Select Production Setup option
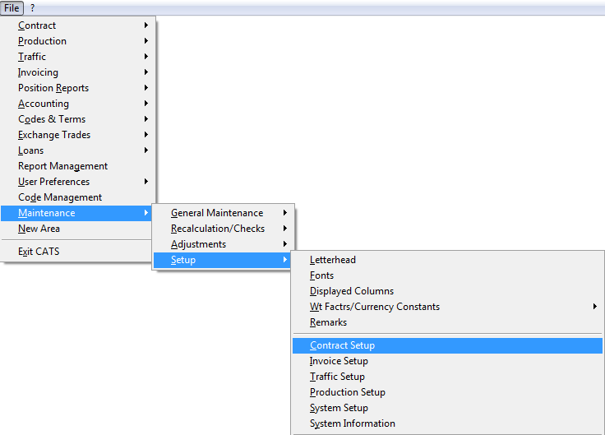 coord(447,392)
